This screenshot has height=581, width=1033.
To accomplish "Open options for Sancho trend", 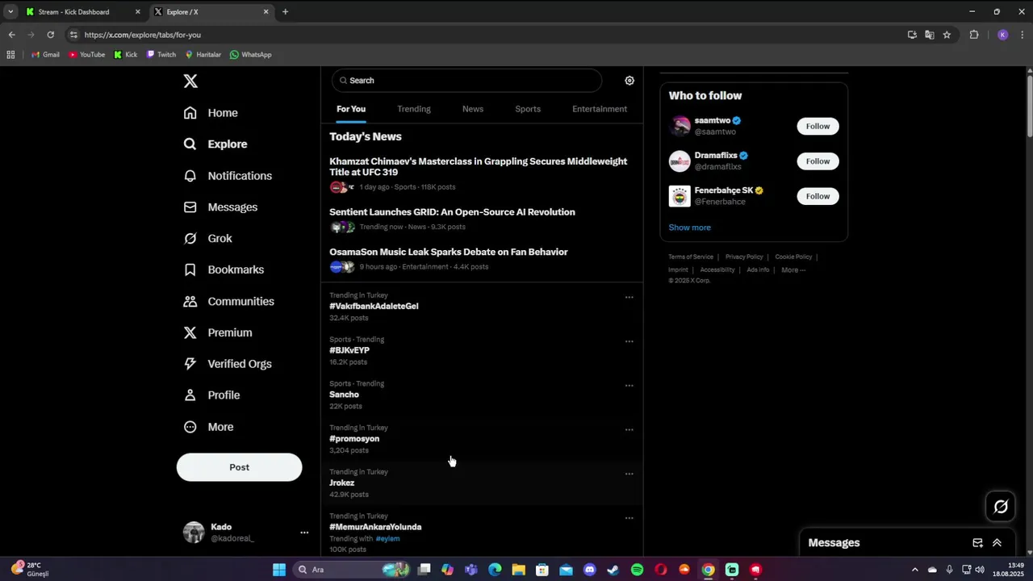I will coord(629,386).
